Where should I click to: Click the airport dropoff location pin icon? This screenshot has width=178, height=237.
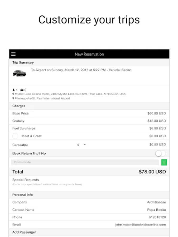coord(13,98)
